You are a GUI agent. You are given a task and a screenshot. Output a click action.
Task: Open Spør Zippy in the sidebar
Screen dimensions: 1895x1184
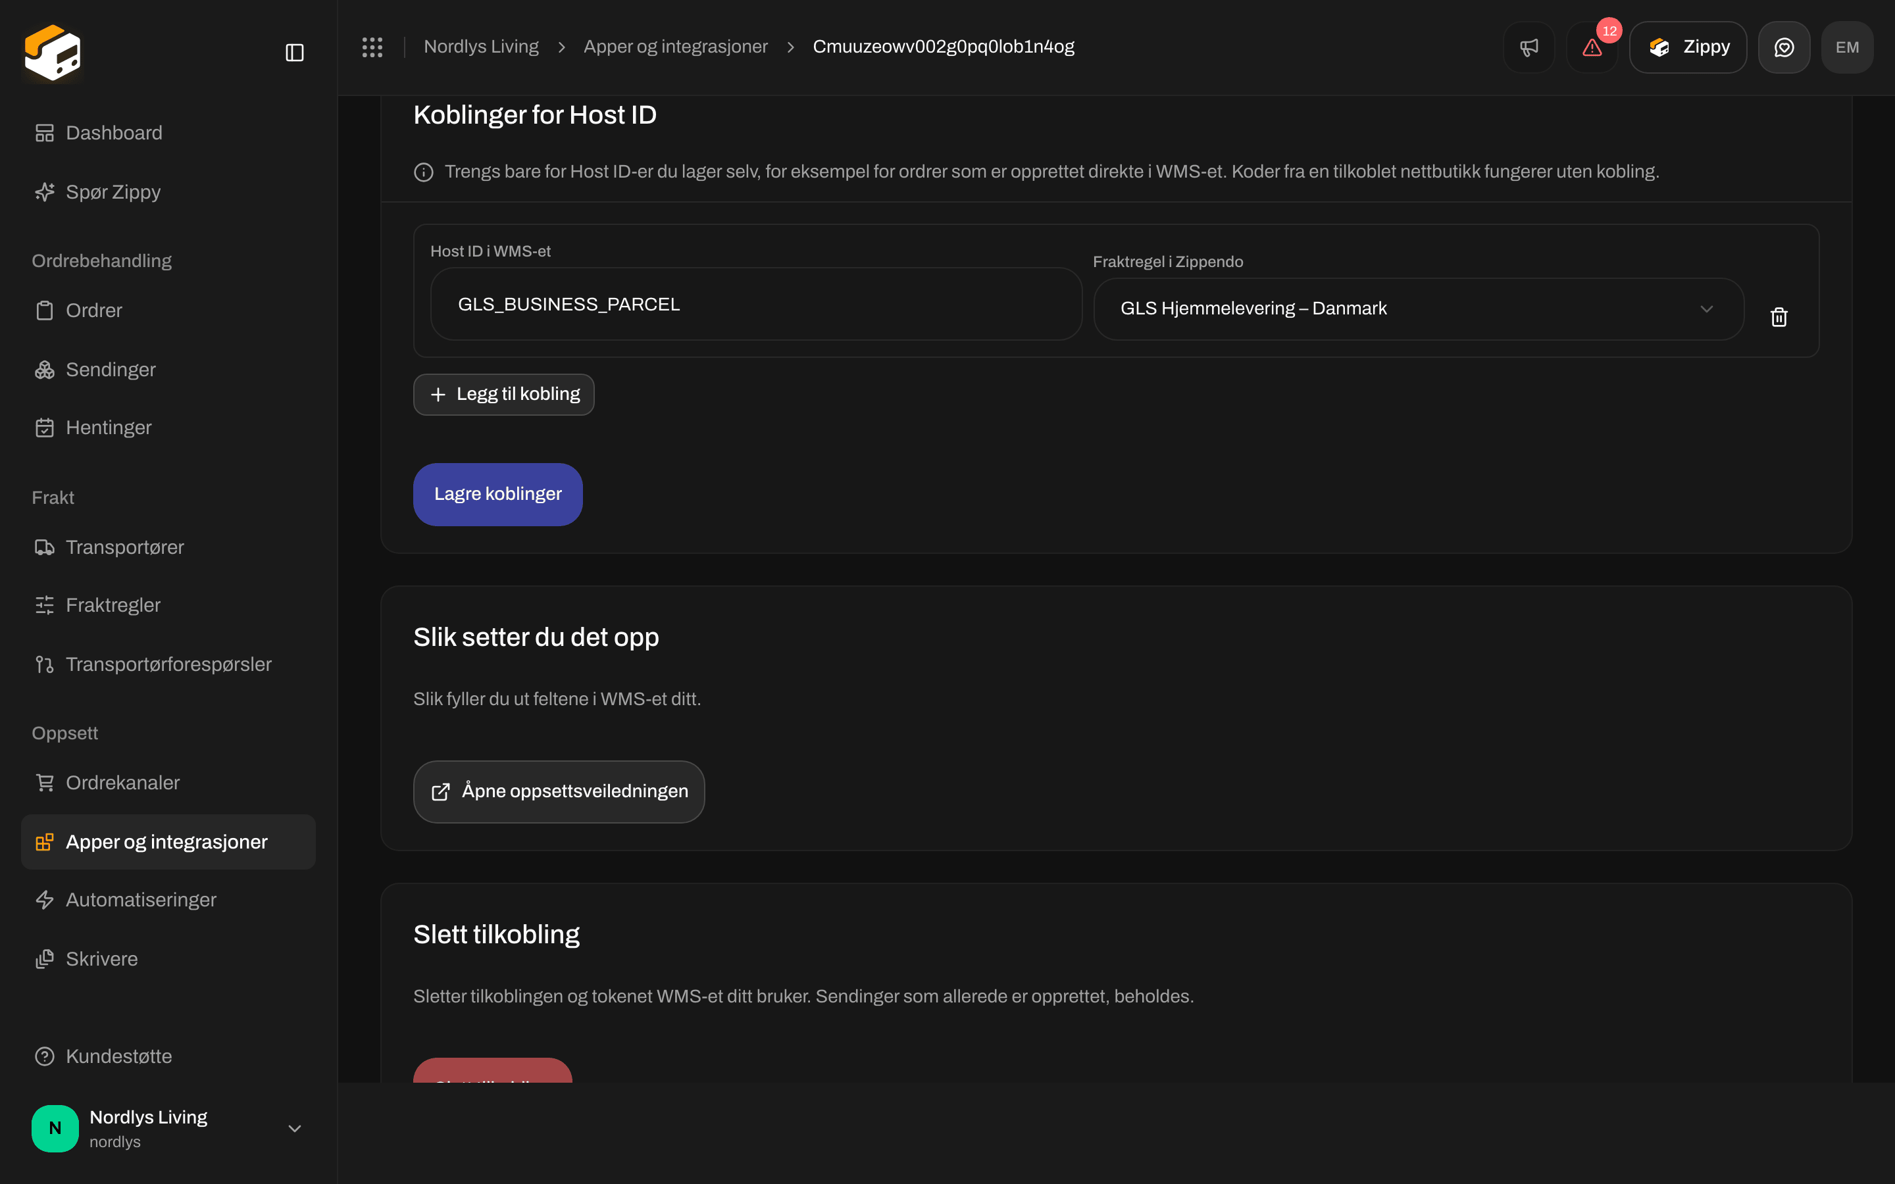click(x=168, y=192)
